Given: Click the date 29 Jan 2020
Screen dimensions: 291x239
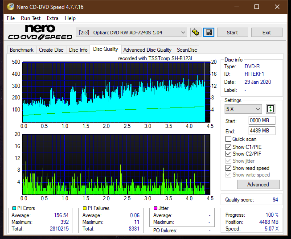Looking at the screenshot, I should [x=258, y=82].
